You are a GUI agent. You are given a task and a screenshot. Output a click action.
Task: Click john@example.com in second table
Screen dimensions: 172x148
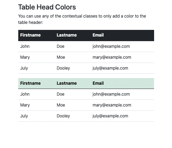click(x=111, y=94)
